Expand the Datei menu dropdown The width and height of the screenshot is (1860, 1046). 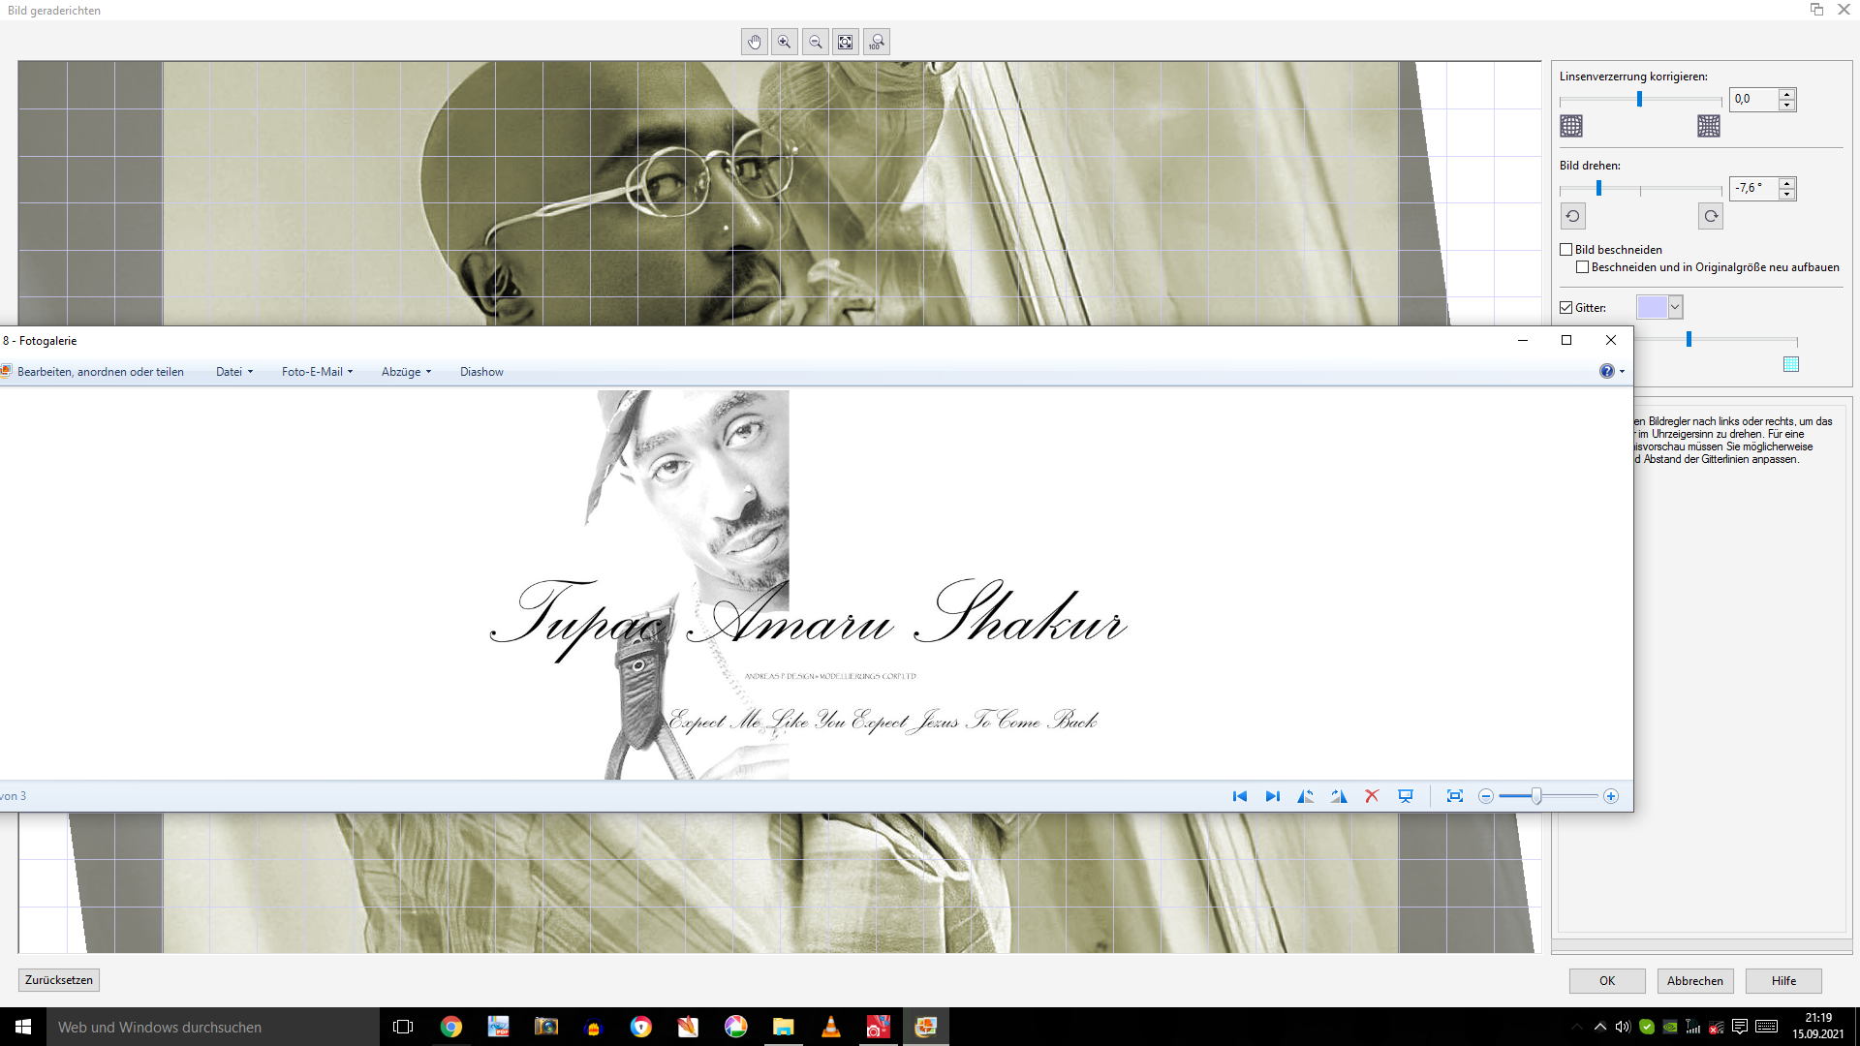pos(235,372)
